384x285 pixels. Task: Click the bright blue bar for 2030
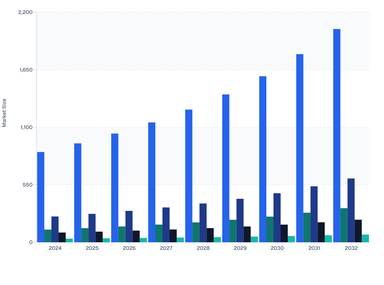[263, 159]
